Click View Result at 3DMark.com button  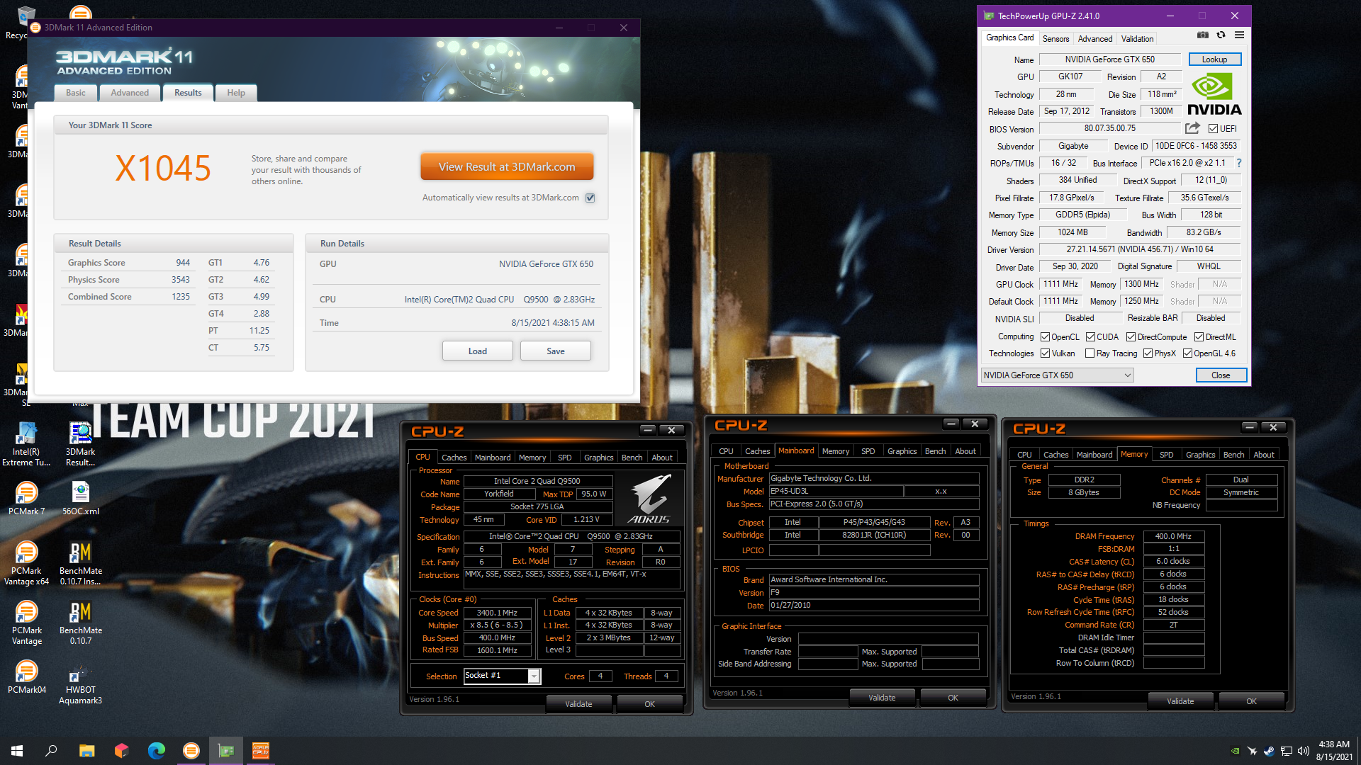click(x=507, y=167)
